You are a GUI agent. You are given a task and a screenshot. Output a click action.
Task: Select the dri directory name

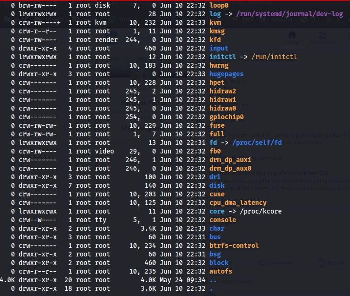[215, 177]
